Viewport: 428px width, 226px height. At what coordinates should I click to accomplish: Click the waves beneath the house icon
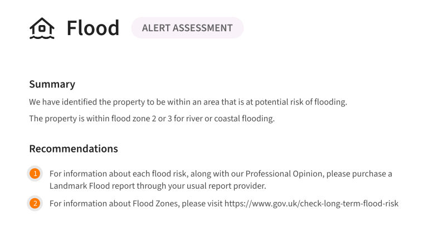[x=42, y=37]
